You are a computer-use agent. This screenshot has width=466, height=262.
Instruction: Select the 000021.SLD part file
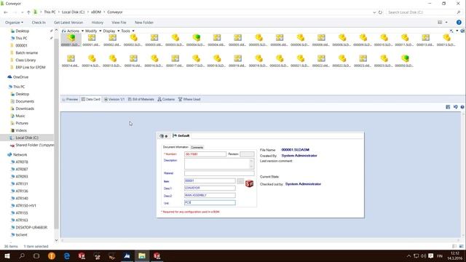(300, 60)
